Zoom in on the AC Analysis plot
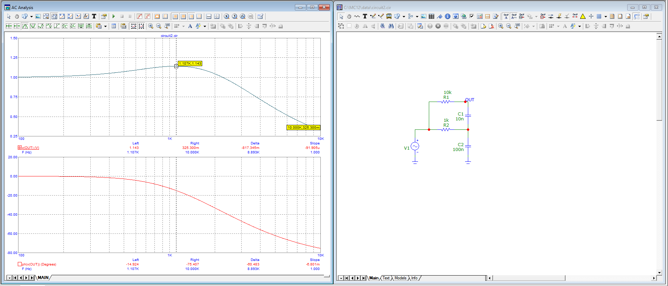668x286 pixels. (151, 26)
